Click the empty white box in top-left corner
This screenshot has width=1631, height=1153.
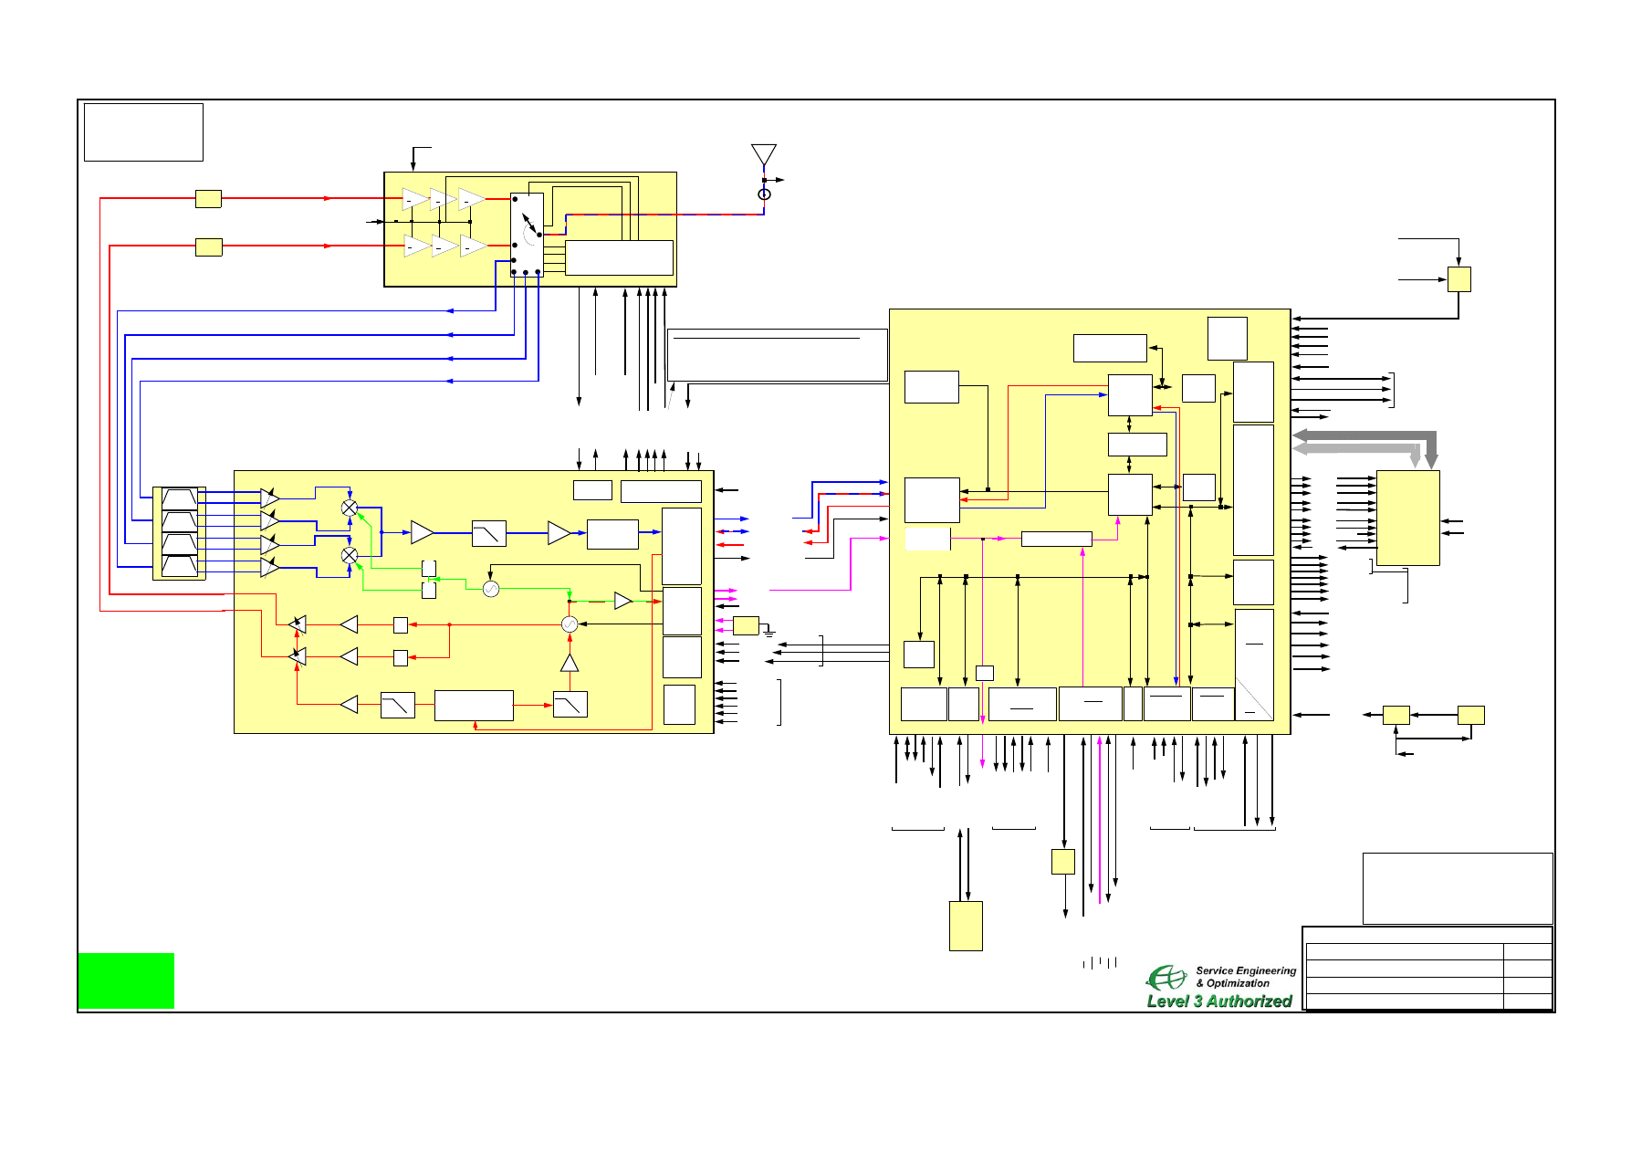click(143, 132)
